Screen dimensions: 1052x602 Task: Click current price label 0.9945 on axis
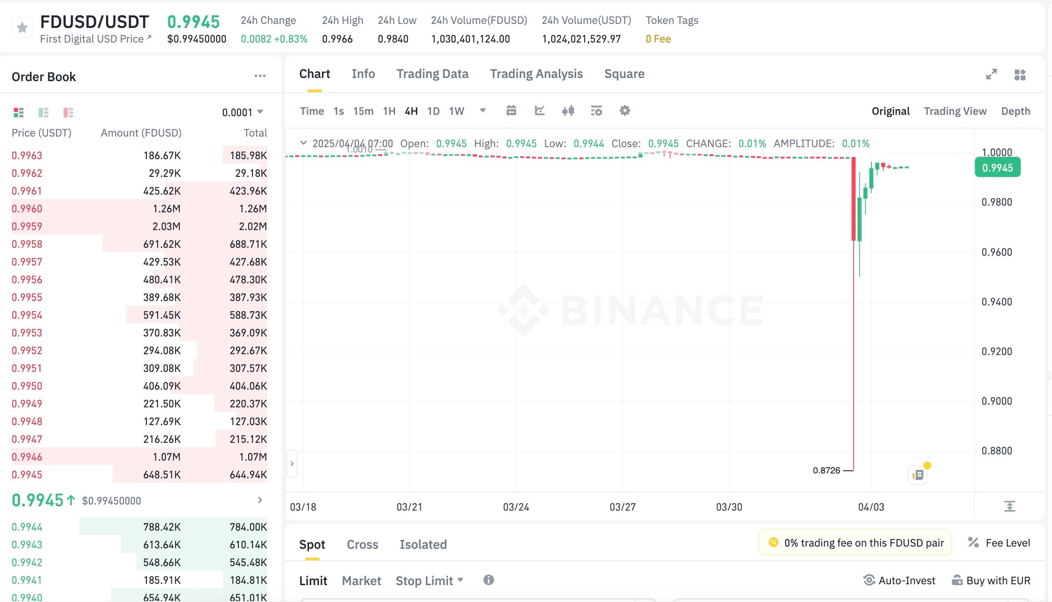coord(997,168)
